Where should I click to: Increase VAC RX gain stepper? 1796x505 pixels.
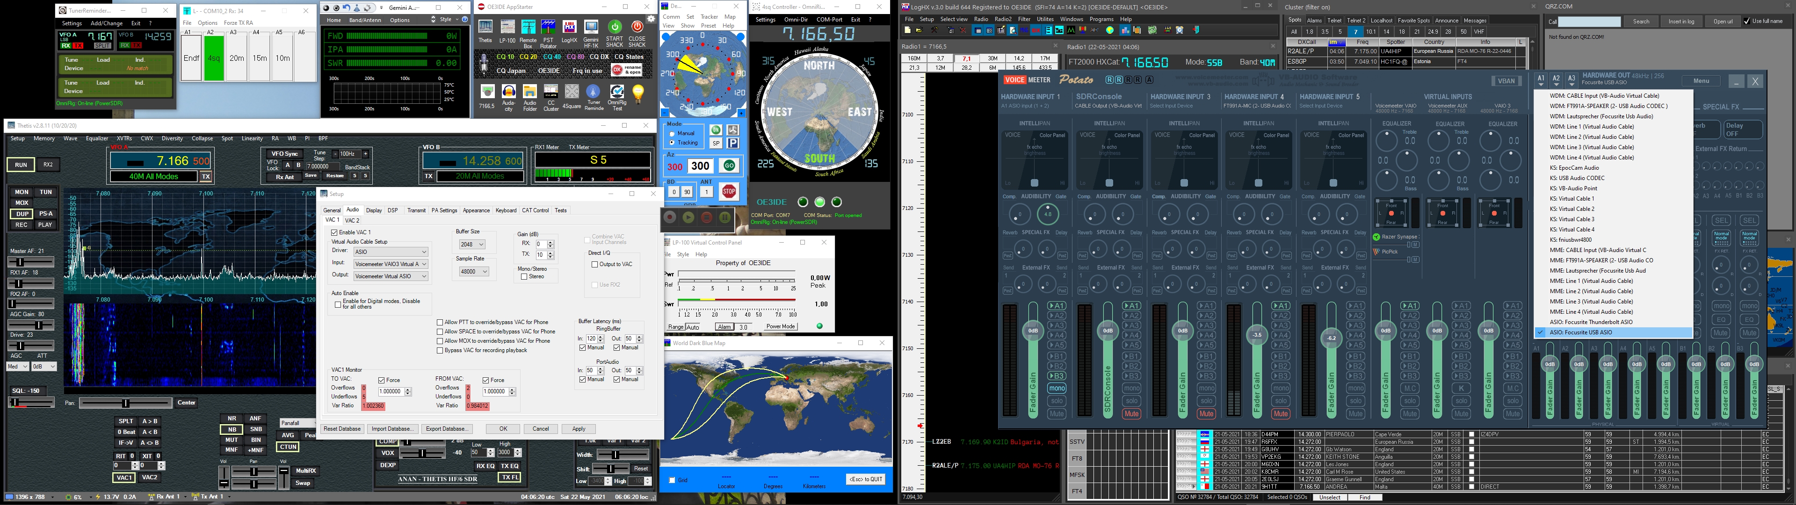tap(551, 242)
